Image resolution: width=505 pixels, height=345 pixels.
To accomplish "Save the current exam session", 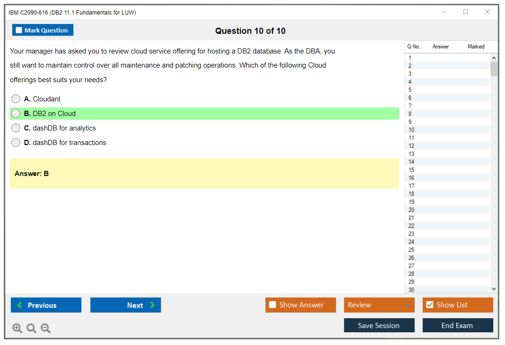I will (379, 325).
